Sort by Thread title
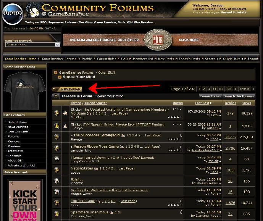263x221 pixels. coord(76,103)
